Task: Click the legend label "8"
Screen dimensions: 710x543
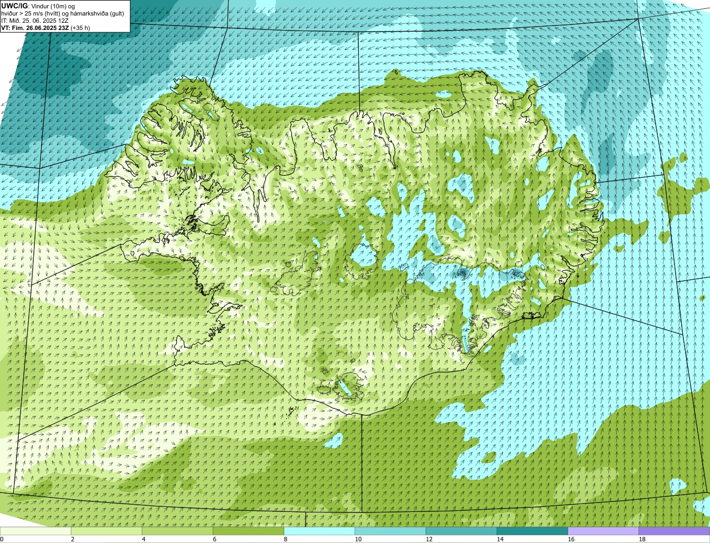Action: tap(286, 539)
